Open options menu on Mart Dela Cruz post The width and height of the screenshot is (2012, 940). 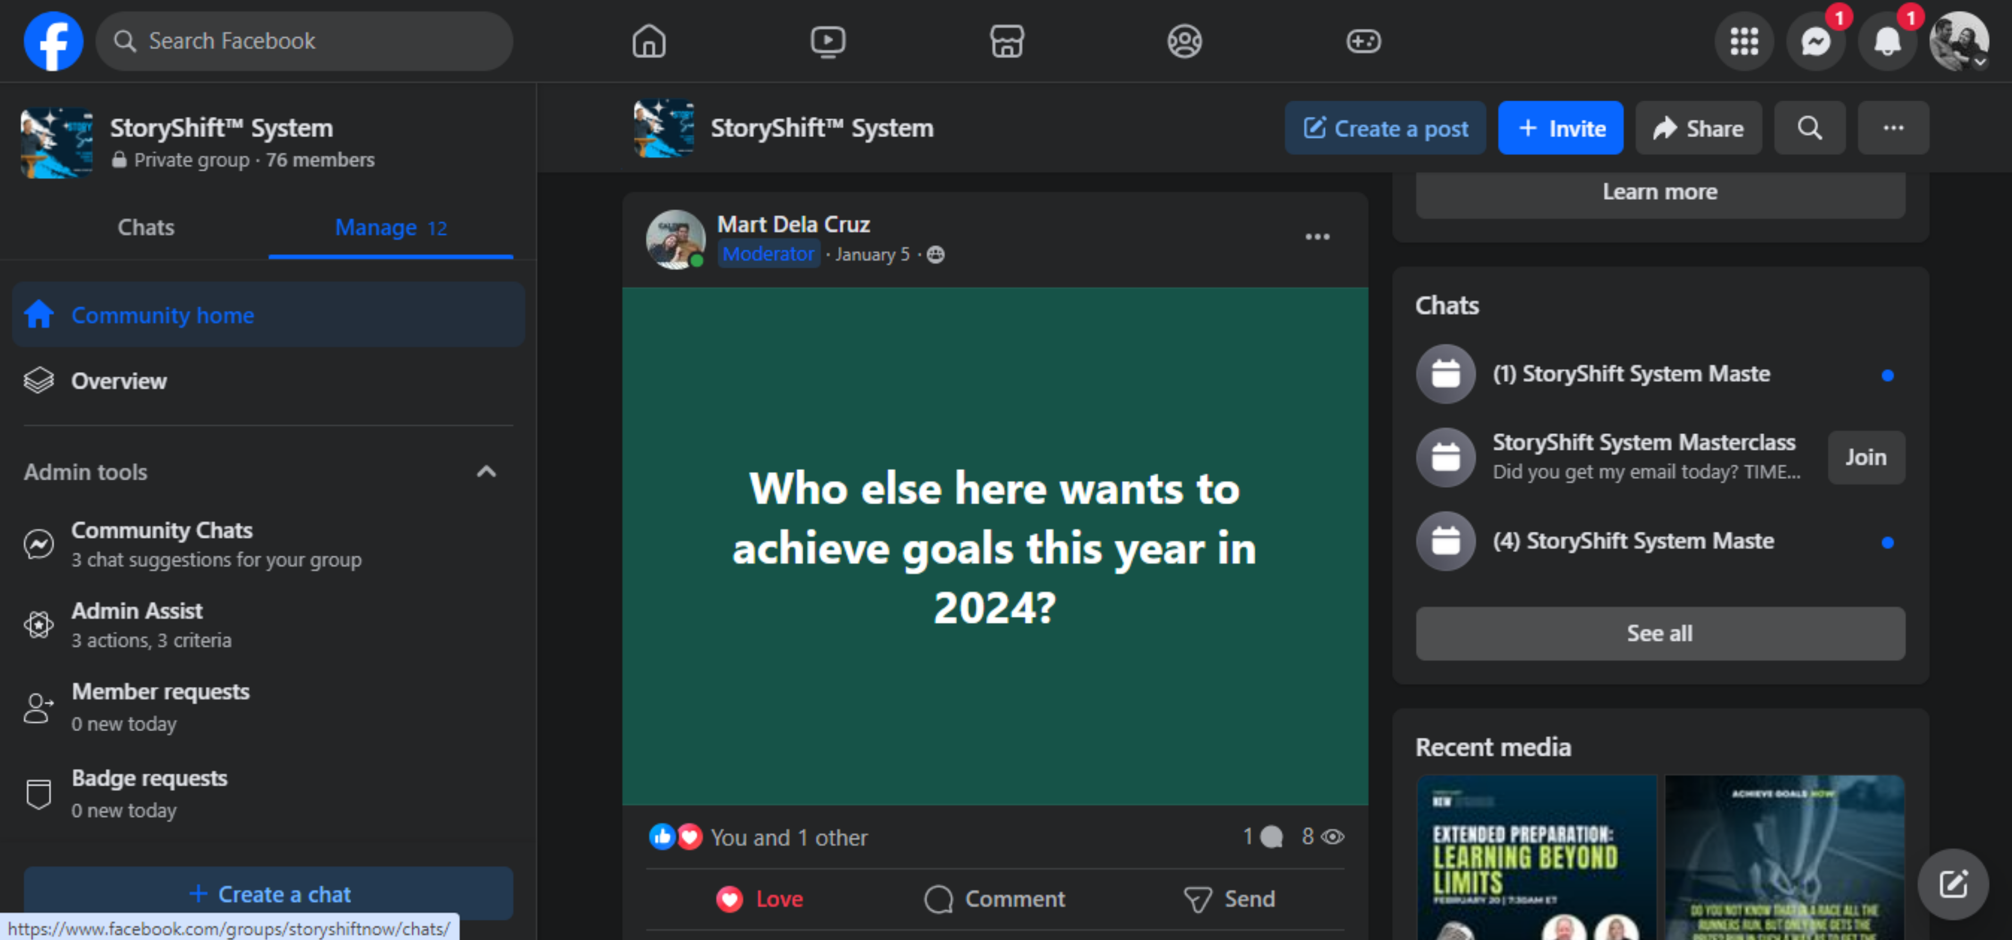(x=1317, y=237)
